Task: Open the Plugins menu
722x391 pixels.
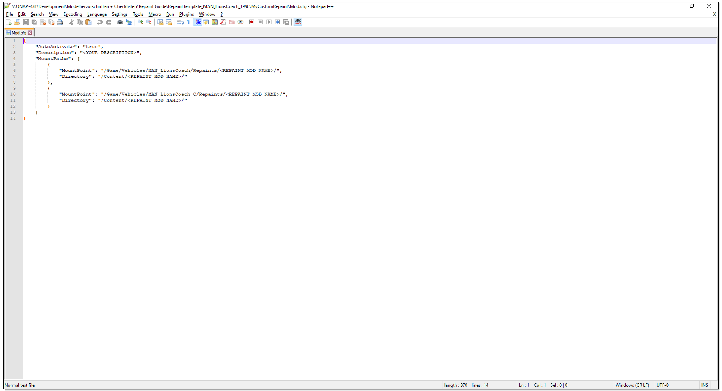Action: [187, 14]
